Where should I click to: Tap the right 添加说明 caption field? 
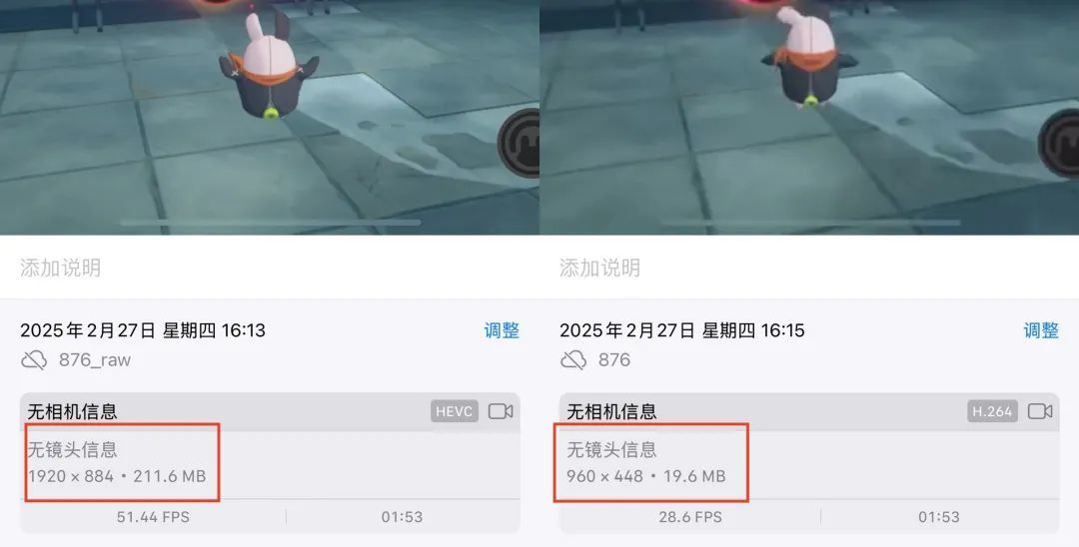(809, 268)
